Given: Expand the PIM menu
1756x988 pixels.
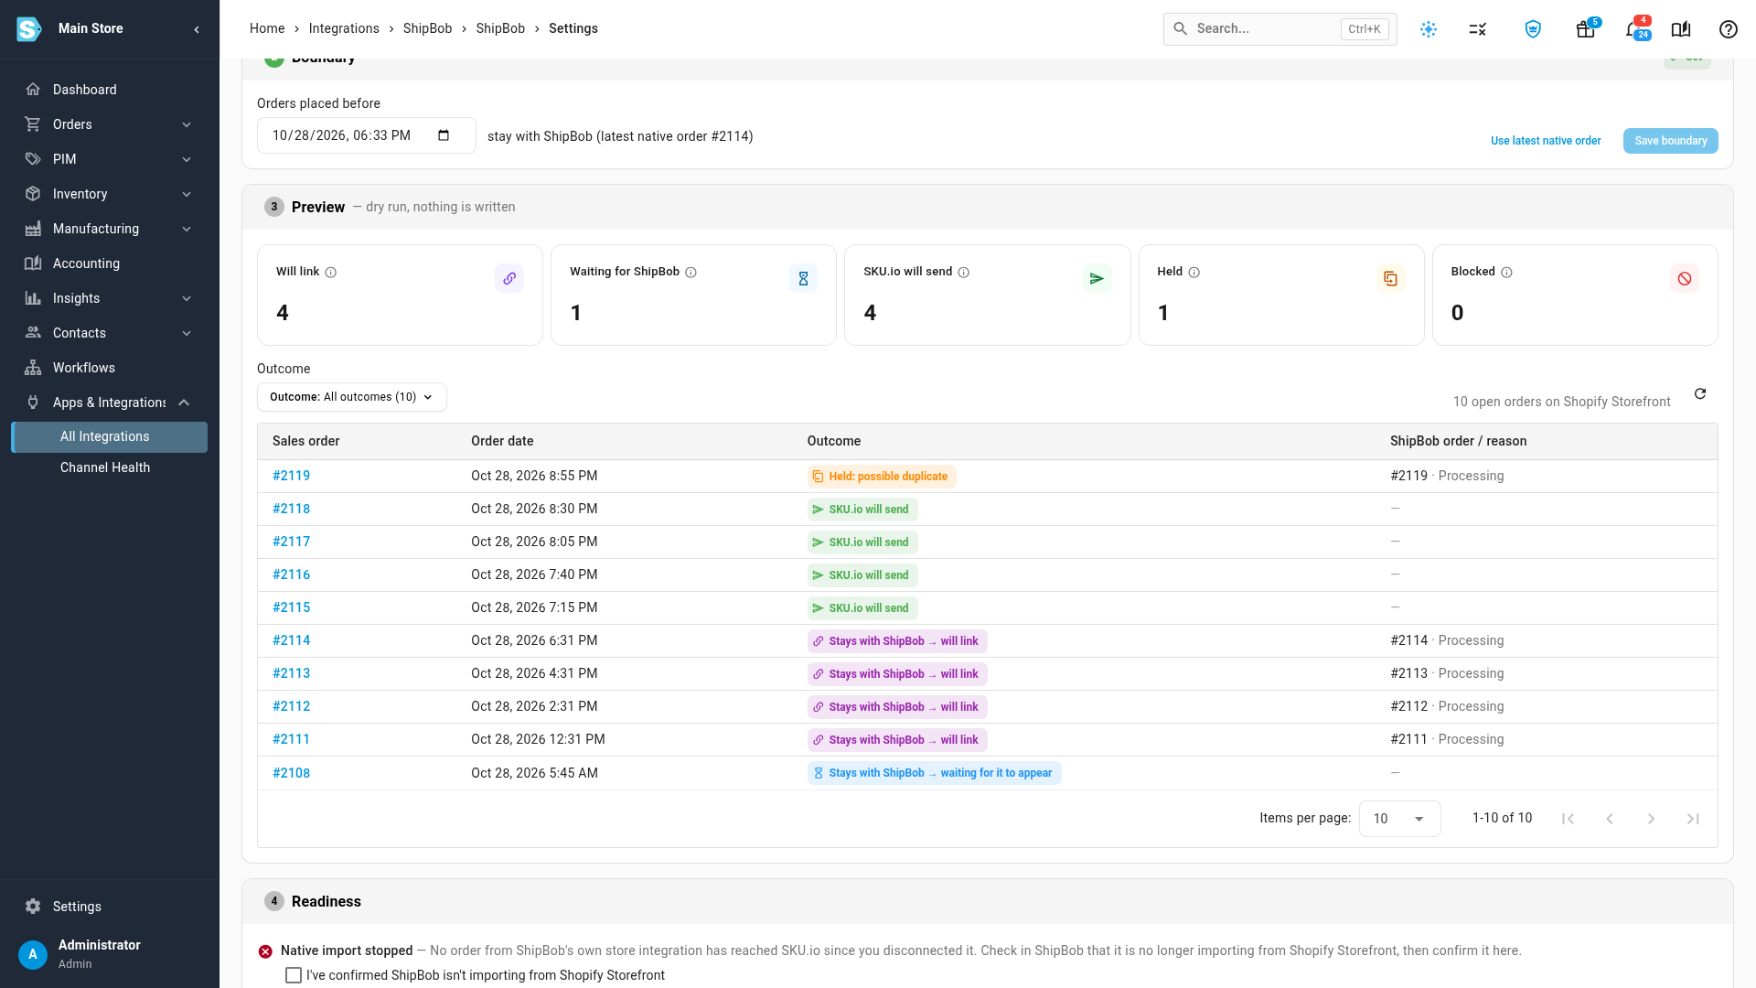Looking at the screenshot, I should click(x=110, y=159).
